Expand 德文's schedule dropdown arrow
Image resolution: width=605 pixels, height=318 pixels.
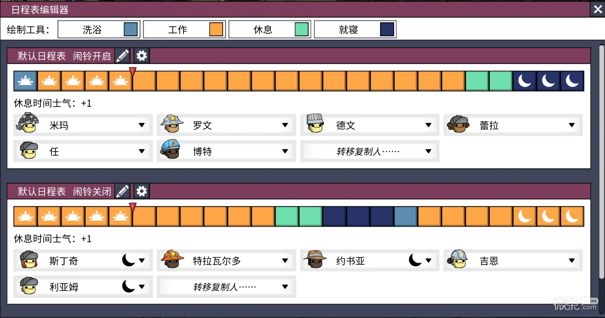click(428, 125)
